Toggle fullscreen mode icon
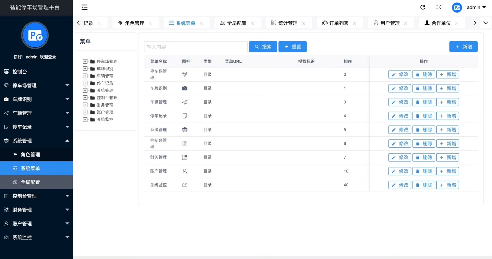The width and height of the screenshot is (492, 259). tap(439, 7)
